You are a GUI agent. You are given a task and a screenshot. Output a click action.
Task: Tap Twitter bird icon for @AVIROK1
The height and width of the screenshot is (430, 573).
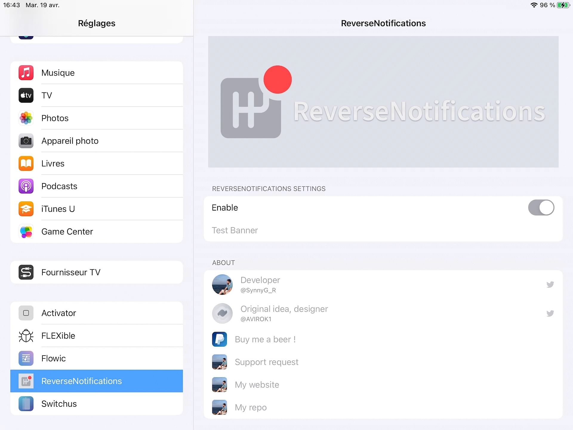coord(550,313)
